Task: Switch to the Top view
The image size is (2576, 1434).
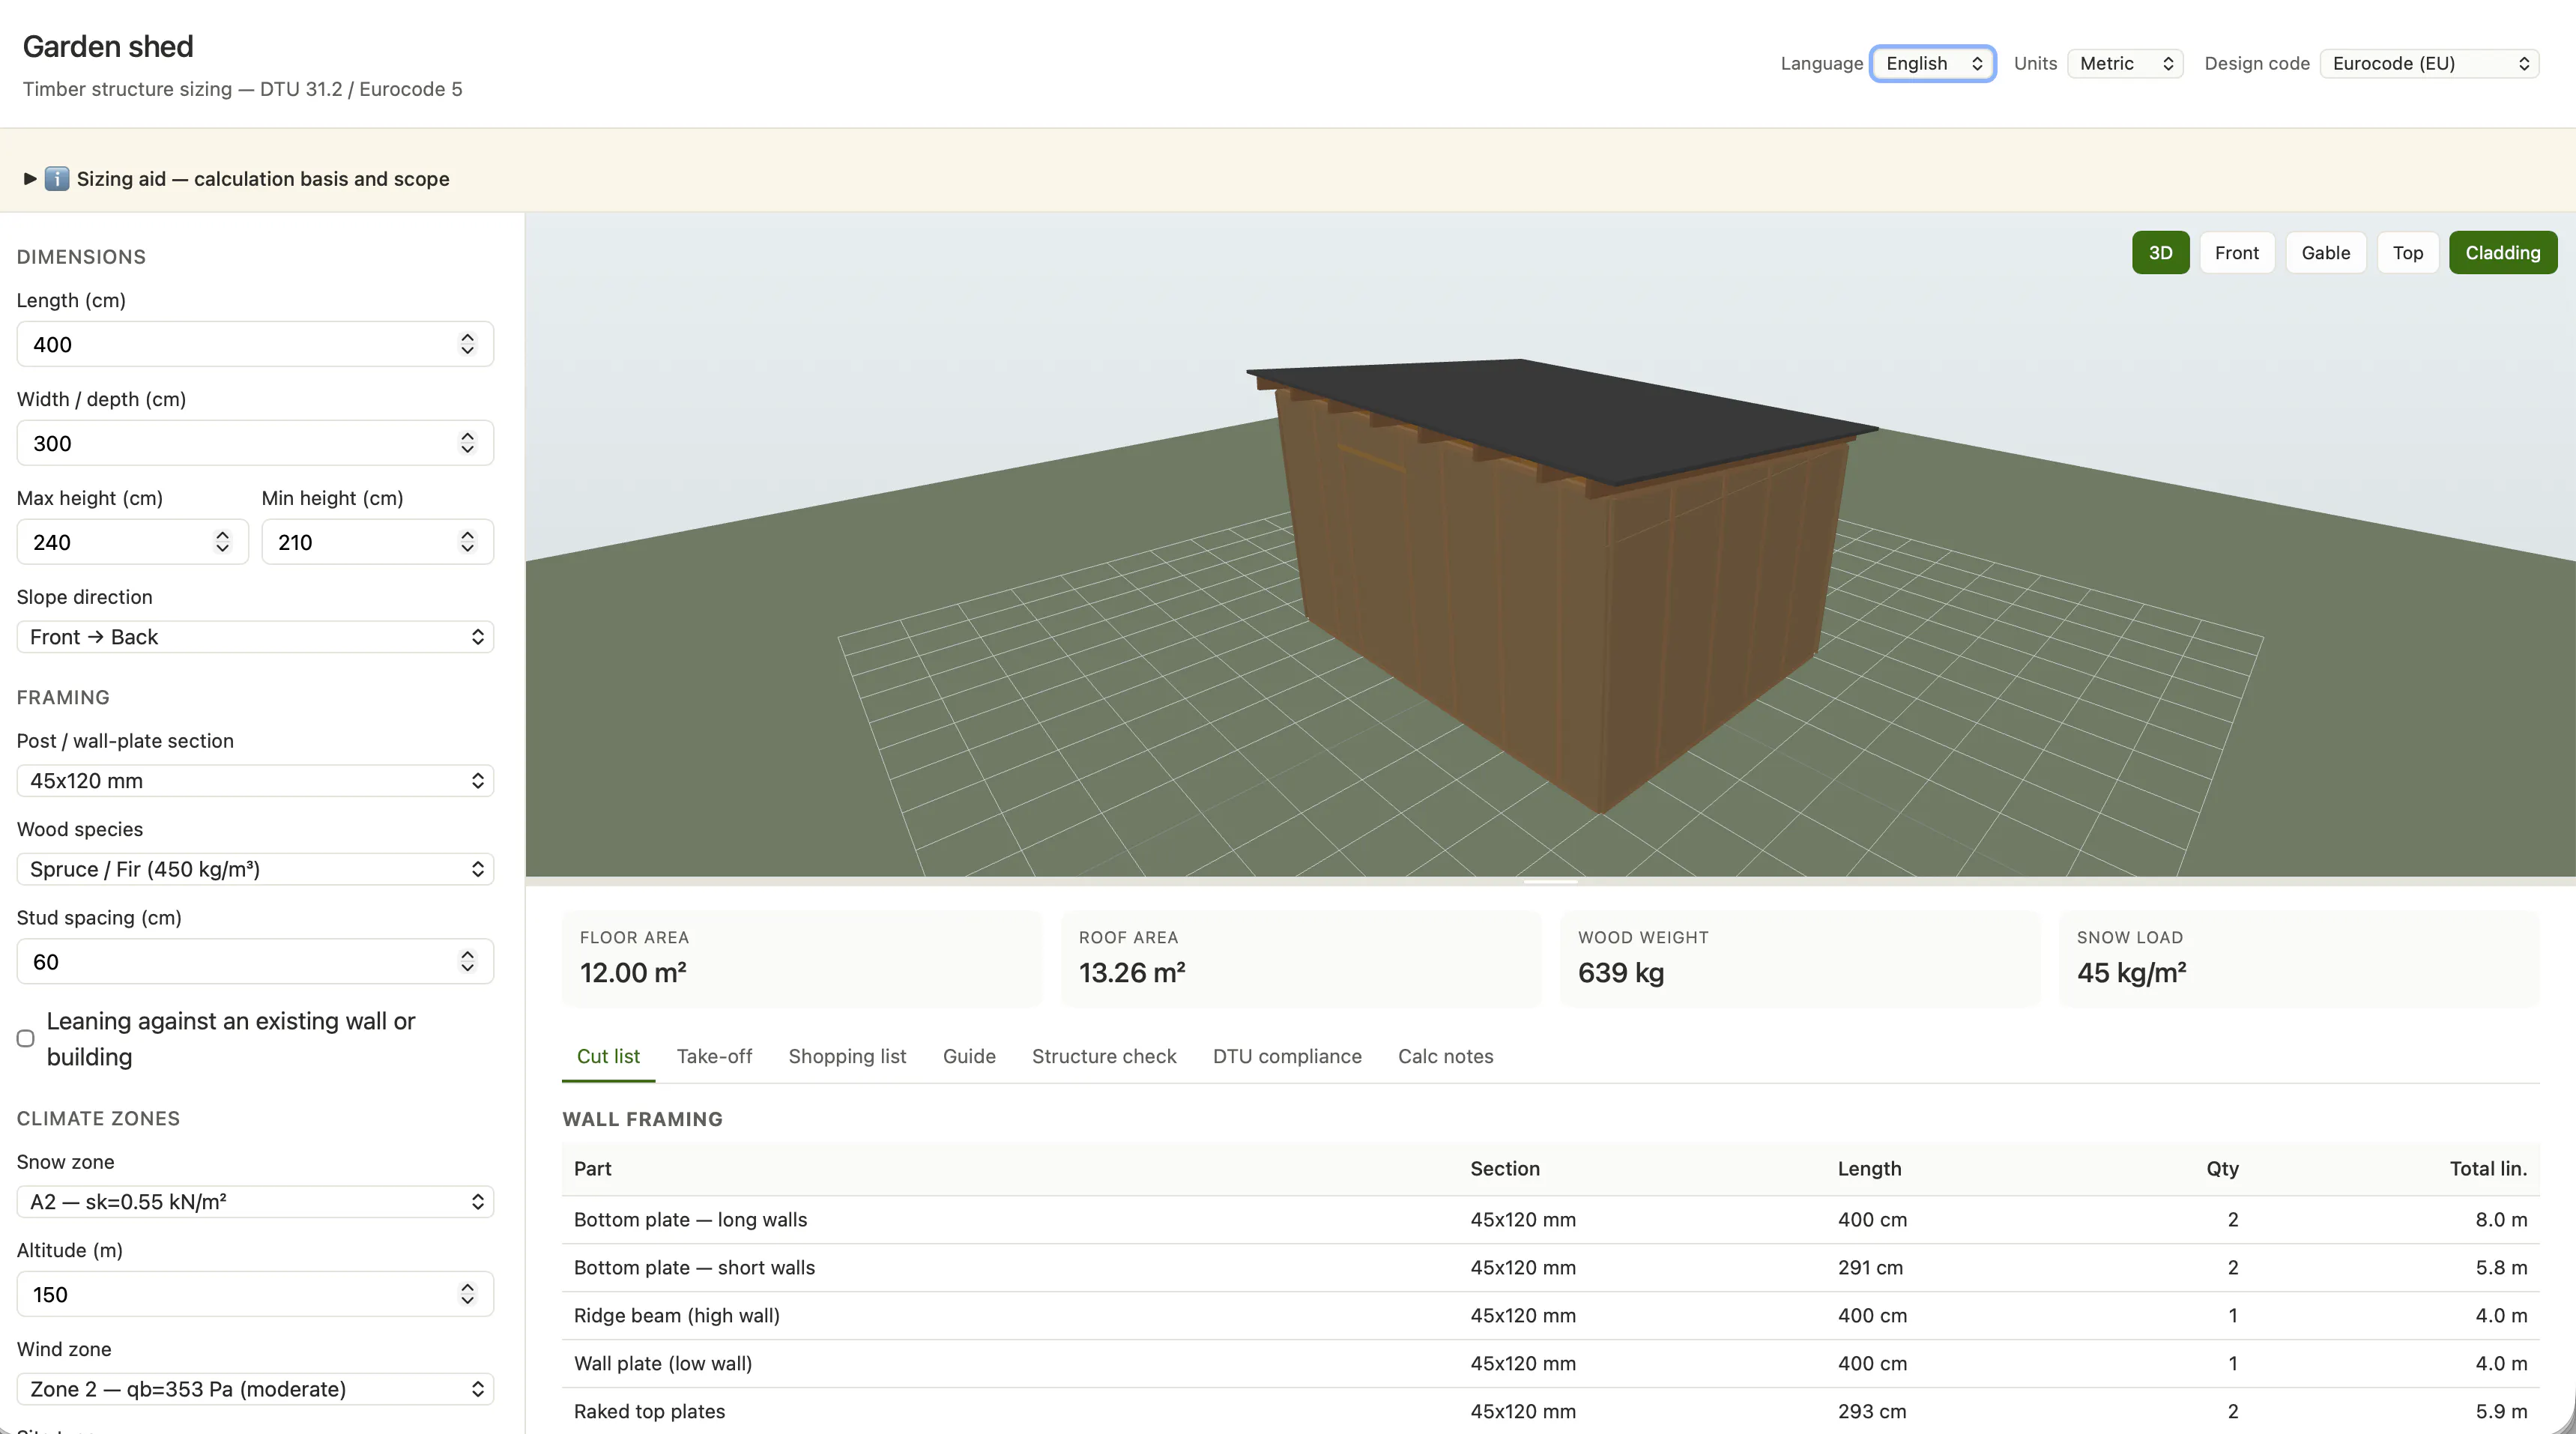Action: [x=2407, y=253]
